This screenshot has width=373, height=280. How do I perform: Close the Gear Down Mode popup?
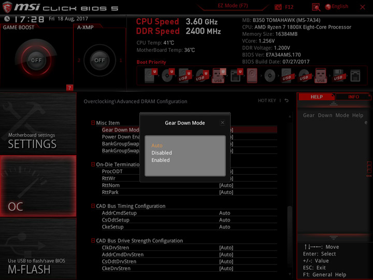point(222,122)
